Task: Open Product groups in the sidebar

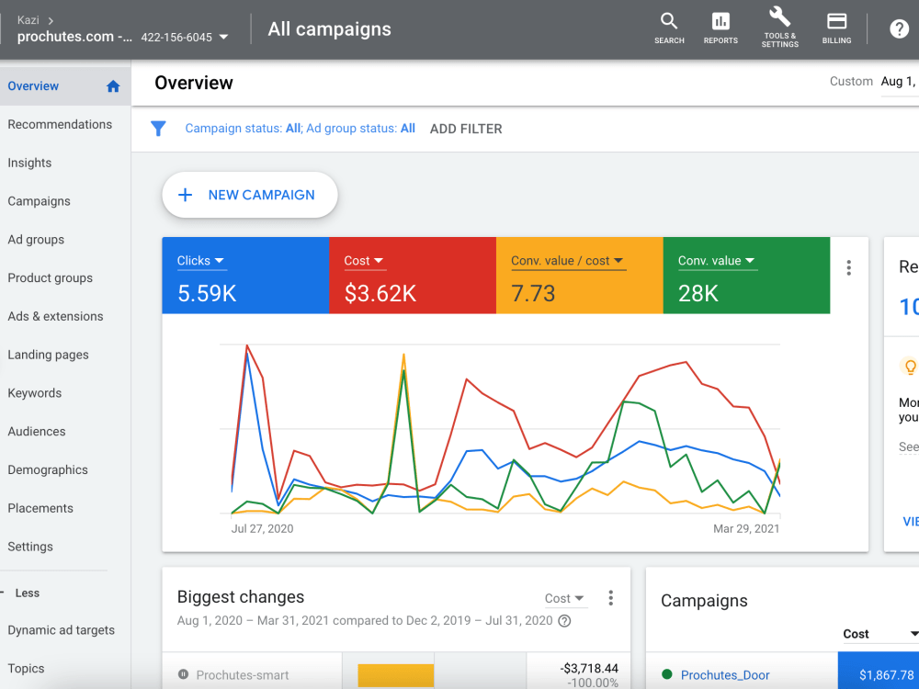Action: click(50, 277)
